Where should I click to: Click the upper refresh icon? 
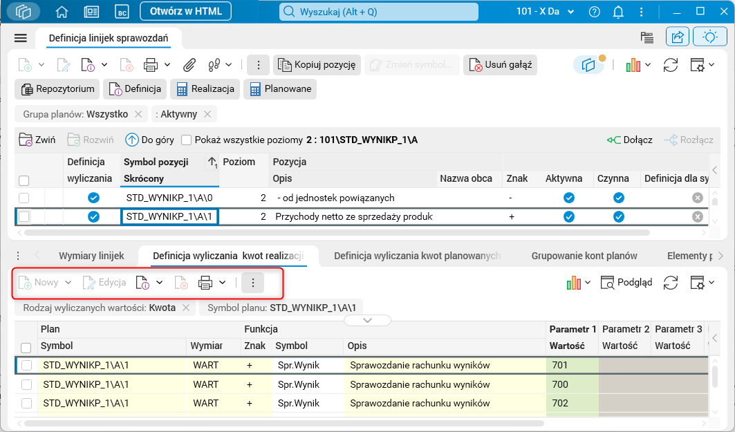click(671, 65)
